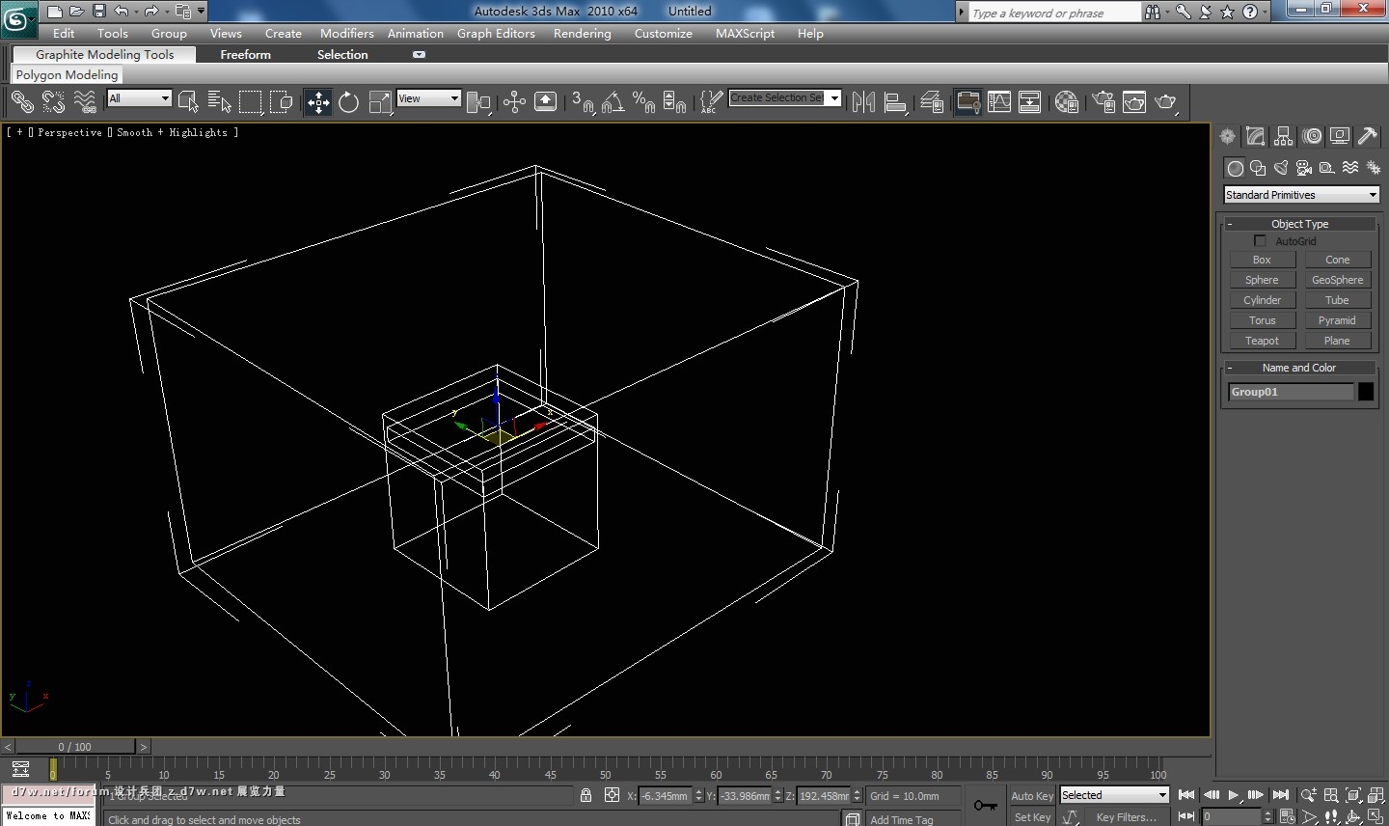Click the Align tool
This screenshot has height=826, width=1389.
895,101
